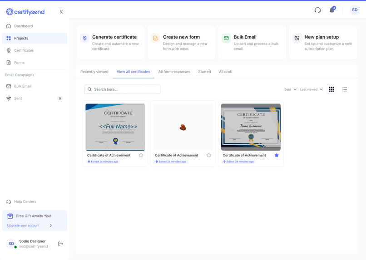The height and width of the screenshot is (260, 366).
Task: Switch to All form responses tab
Action: 174,72
